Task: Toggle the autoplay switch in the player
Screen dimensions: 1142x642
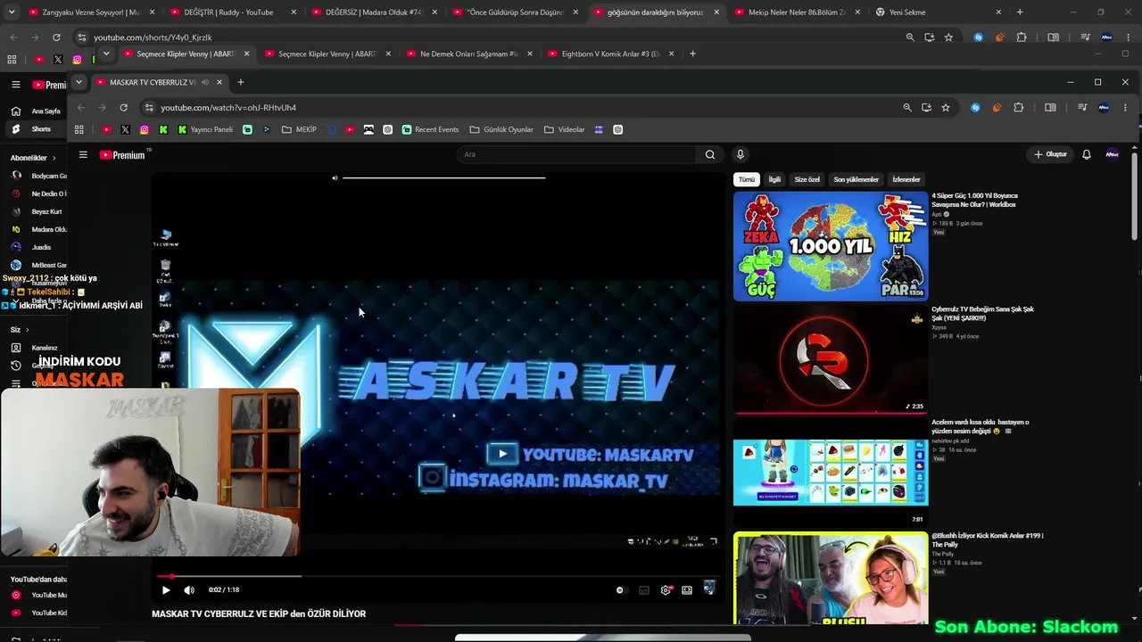Action: pos(622,590)
